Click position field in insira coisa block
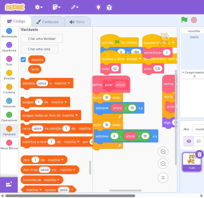Viewport: 204px width, 198px height. 66,128
